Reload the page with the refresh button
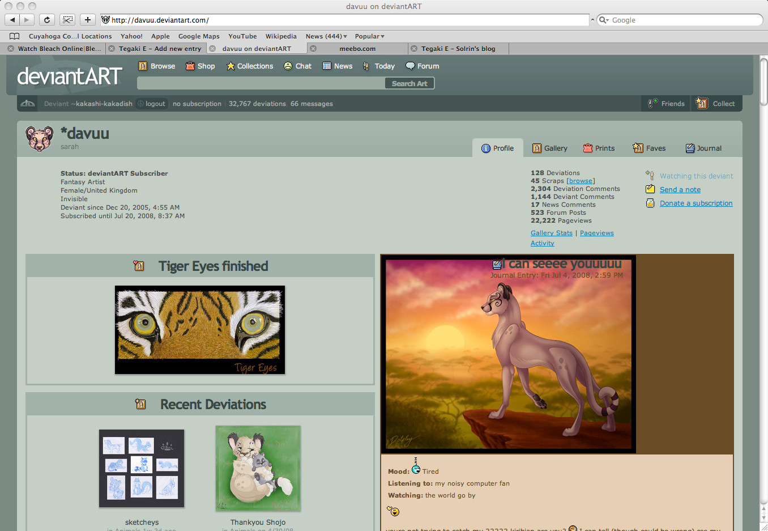The image size is (768, 531). pos(47,20)
